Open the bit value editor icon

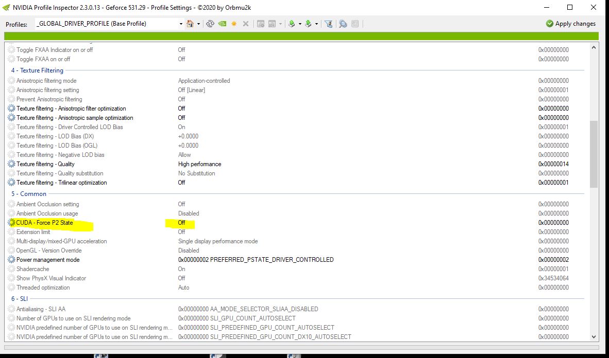click(354, 24)
